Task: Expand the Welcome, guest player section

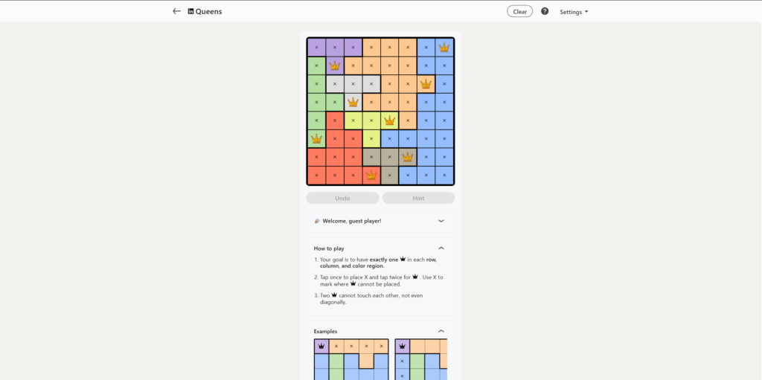Action: click(441, 221)
